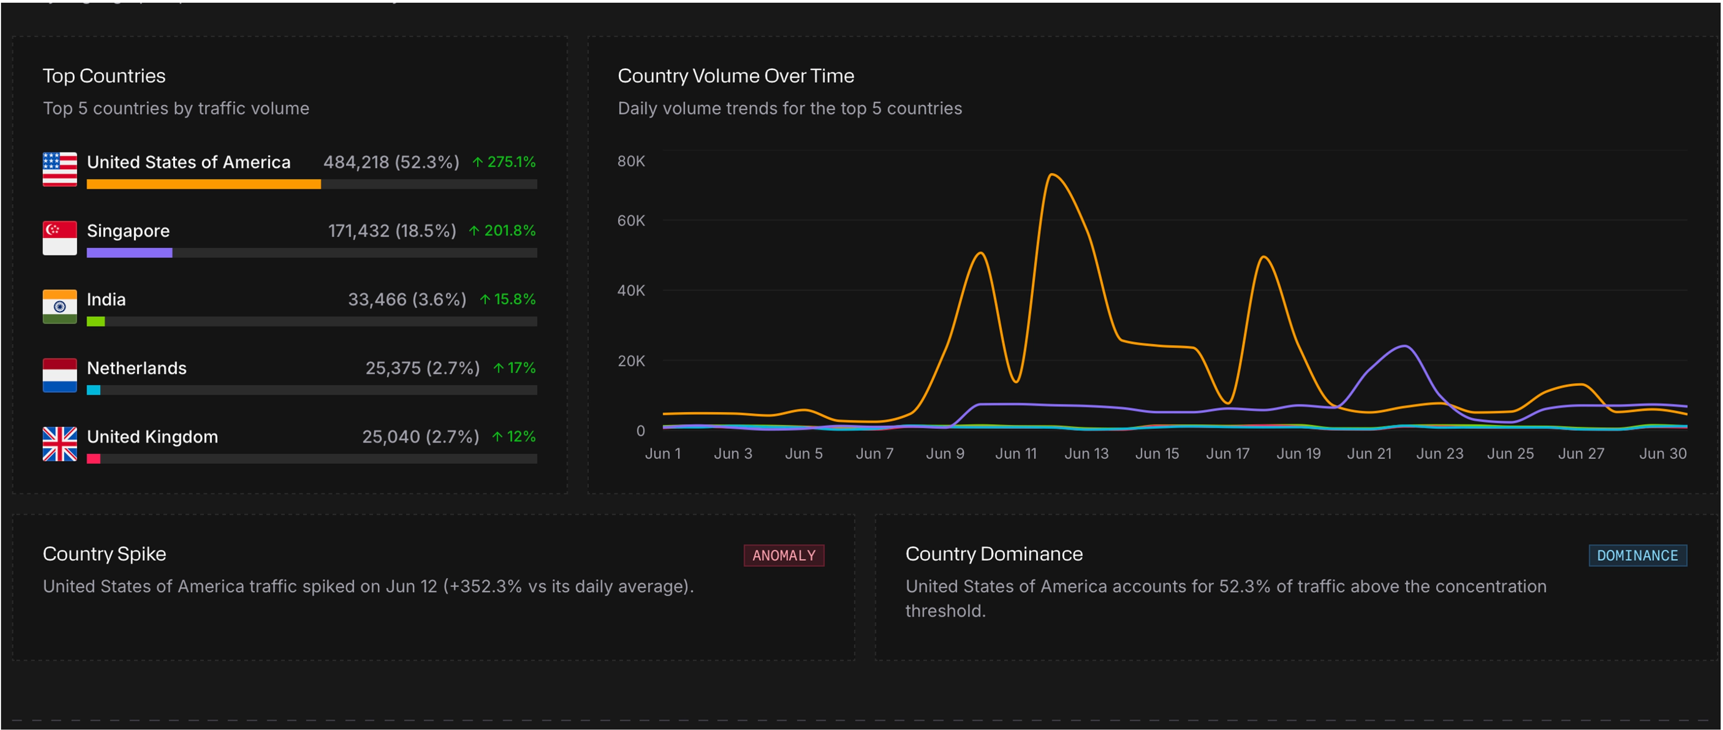Click the 484,218 (52.3%) value
This screenshot has width=1723, height=730.
[391, 162]
